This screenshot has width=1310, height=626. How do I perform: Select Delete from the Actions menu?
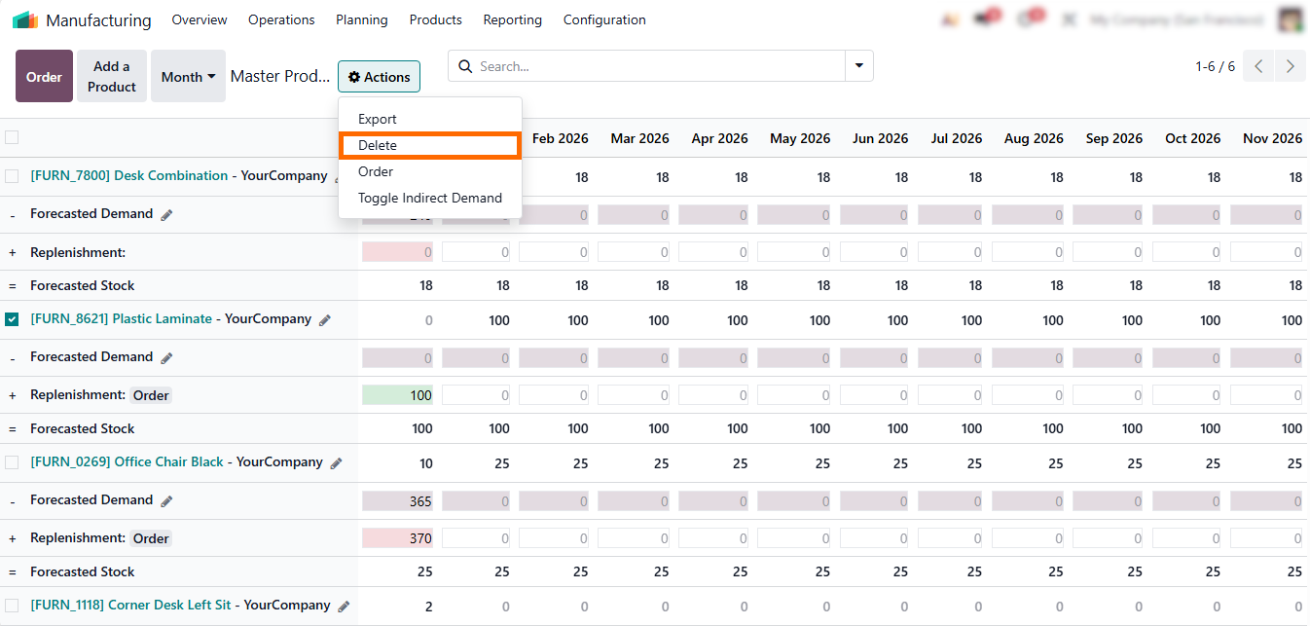coord(429,145)
